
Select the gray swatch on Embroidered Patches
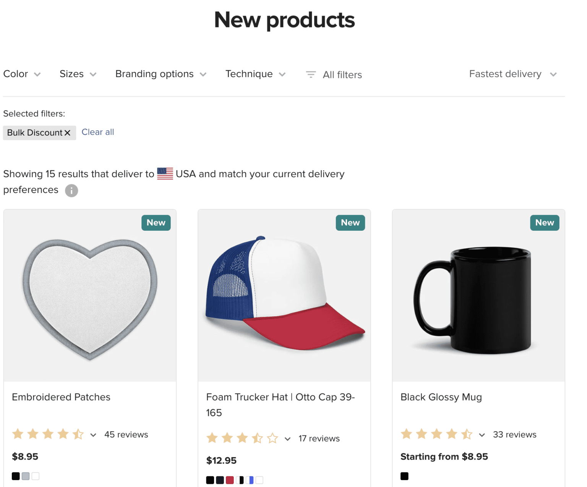(25, 476)
